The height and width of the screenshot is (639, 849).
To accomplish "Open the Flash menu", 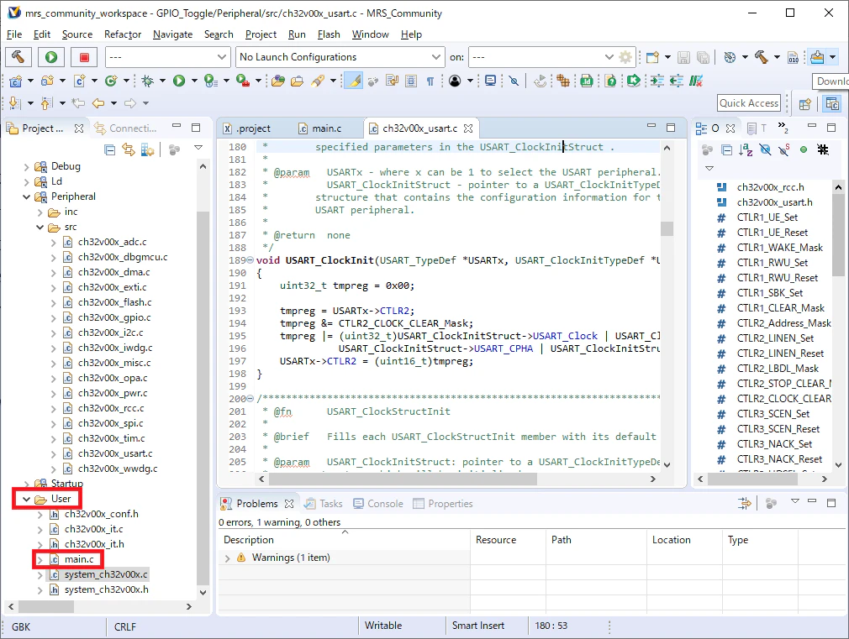I will 329,34.
